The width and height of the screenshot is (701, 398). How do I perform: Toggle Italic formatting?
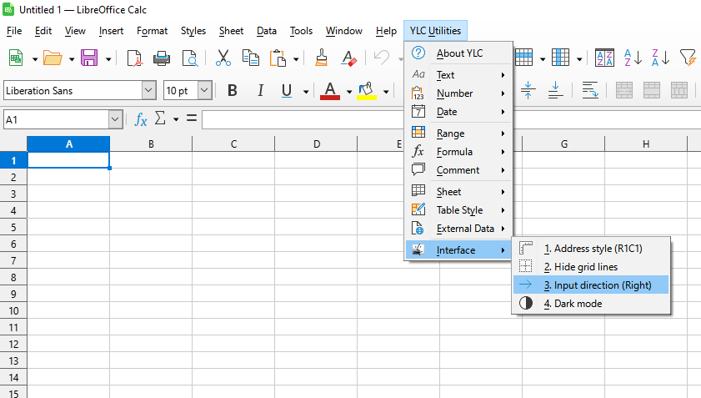(x=260, y=90)
